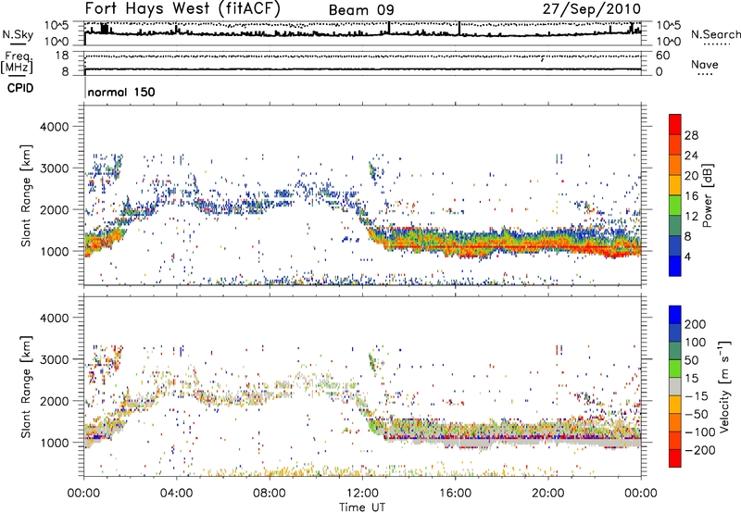Click the '18' frequency tick label

click(62, 56)
